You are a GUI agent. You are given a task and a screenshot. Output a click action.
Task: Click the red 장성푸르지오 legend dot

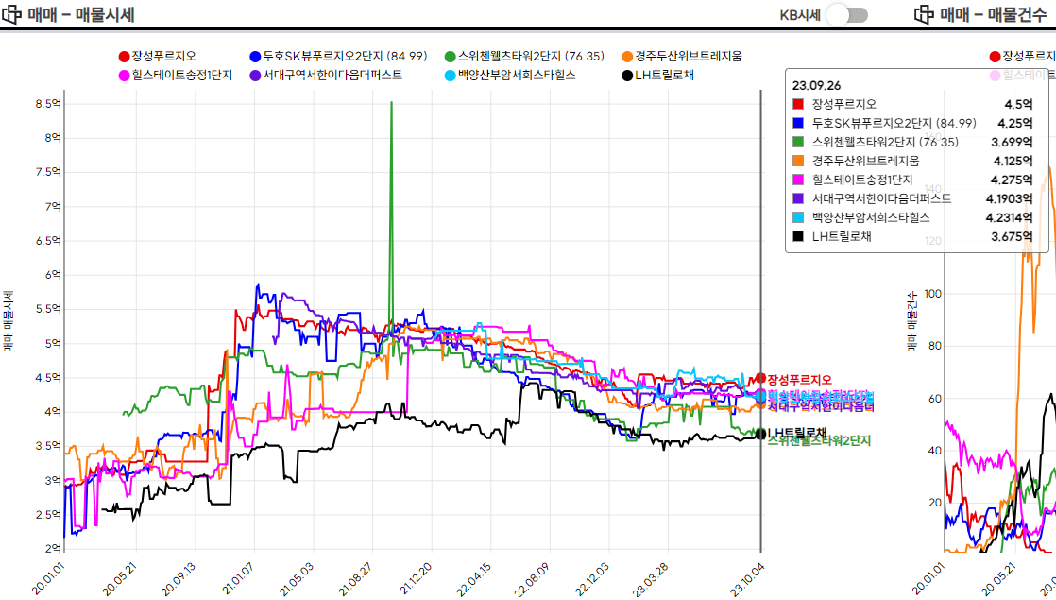coord(124,57)
